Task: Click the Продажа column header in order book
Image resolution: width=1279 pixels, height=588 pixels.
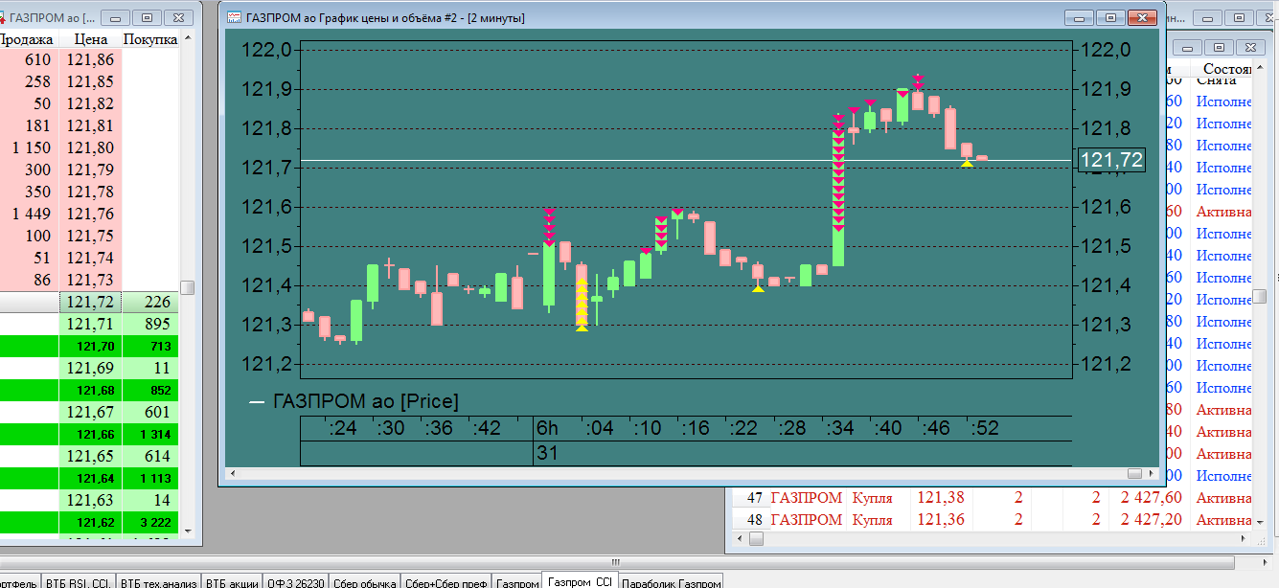Action: tap(28, 39)
